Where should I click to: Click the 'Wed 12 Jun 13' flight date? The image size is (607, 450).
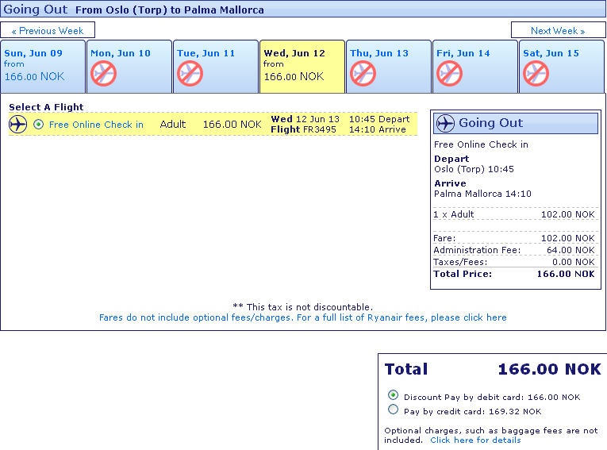click(305, 119)
